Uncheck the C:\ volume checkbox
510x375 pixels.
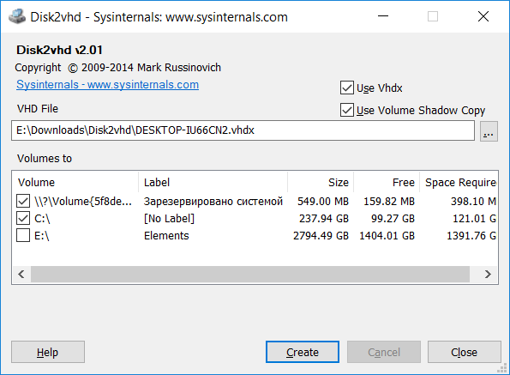(23, 218)
